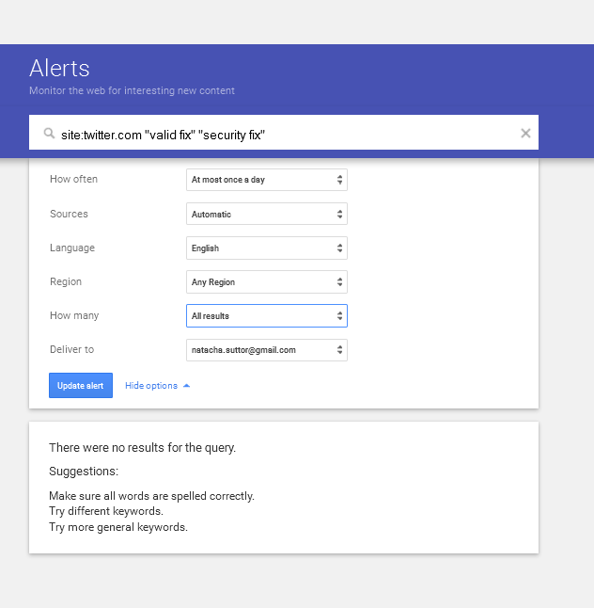The height and width of the screenshot is (608, 594).
Task: Click 'Try different keywords.' text
Action: (105, 511)
